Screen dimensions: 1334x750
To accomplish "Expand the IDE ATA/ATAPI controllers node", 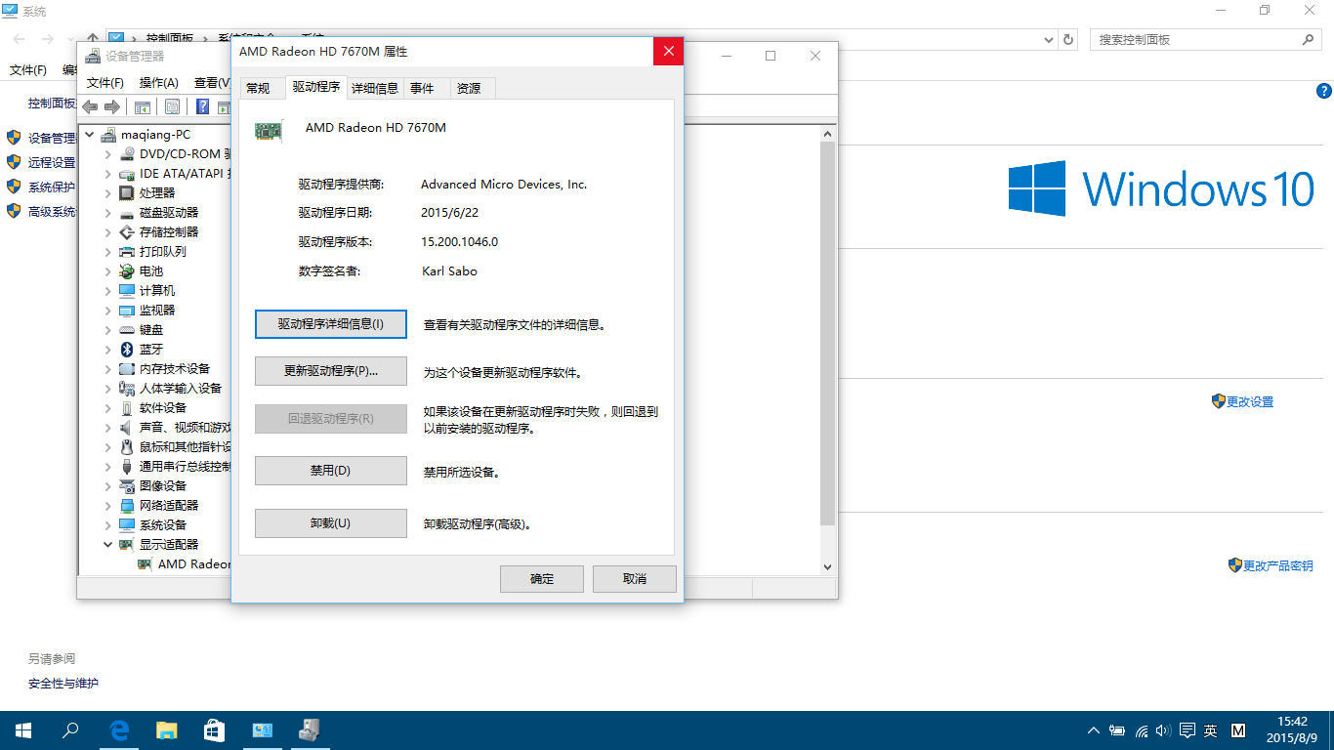I will click(x=108, y=174).
